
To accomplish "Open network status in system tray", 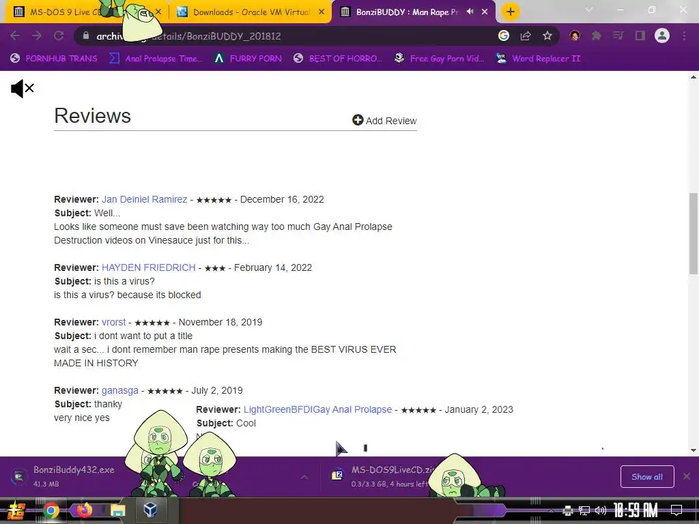I will click(x=584, y=510).
